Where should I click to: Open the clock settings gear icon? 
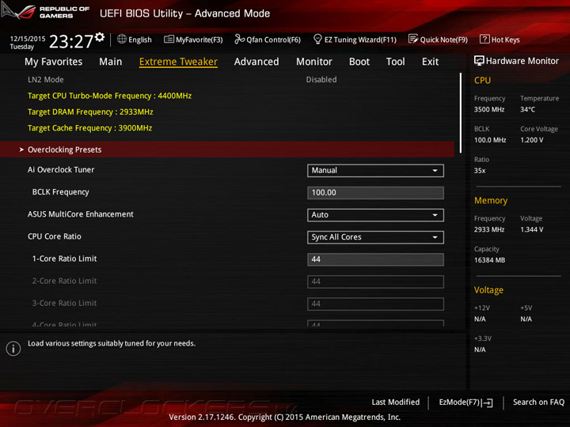pyautogui.click(x=100, y=36)
